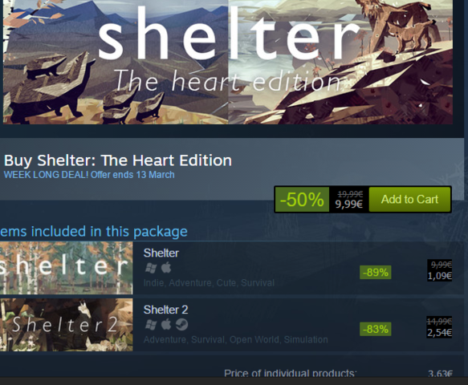Click the -89% discount badge for Shelter
468x385 pixels.
point(376,272)
